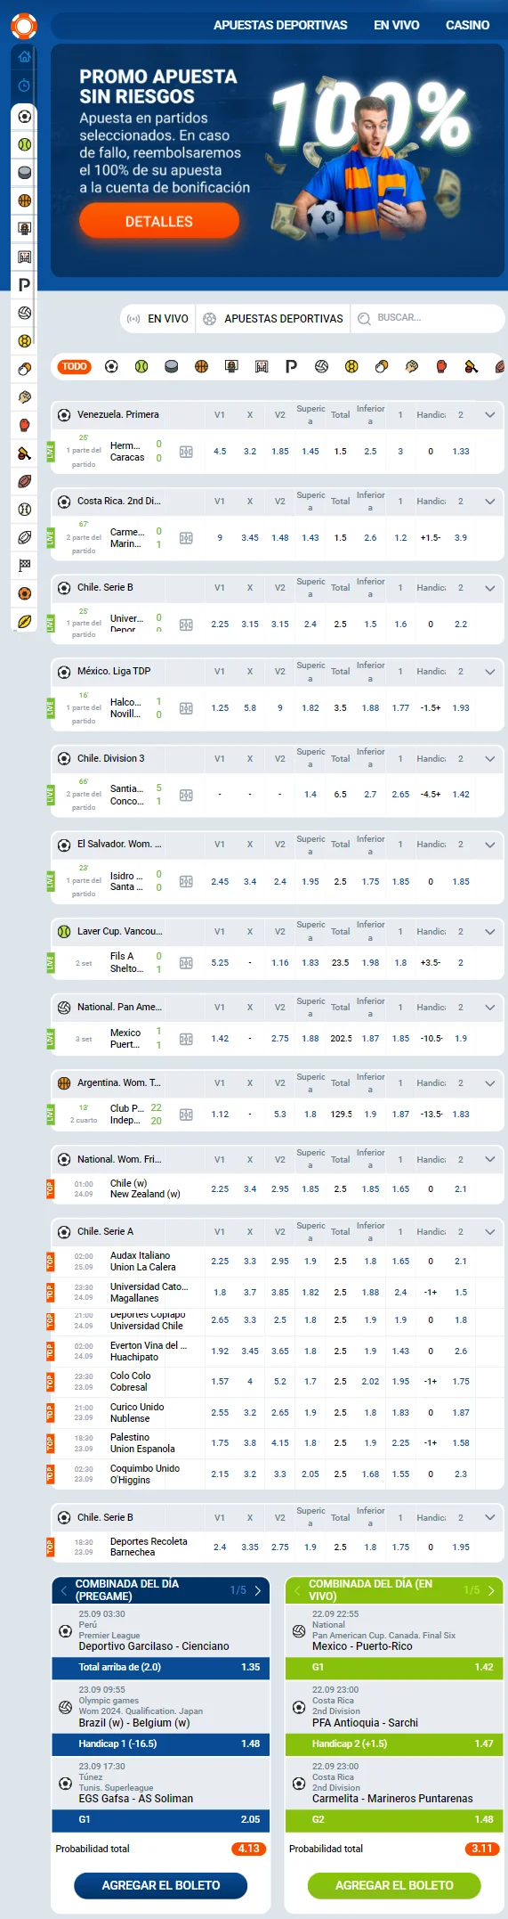Collapse the Laver Cup. Vancou... section
This screenshot has width=508, height=1919.
click(x=489, y=932)
